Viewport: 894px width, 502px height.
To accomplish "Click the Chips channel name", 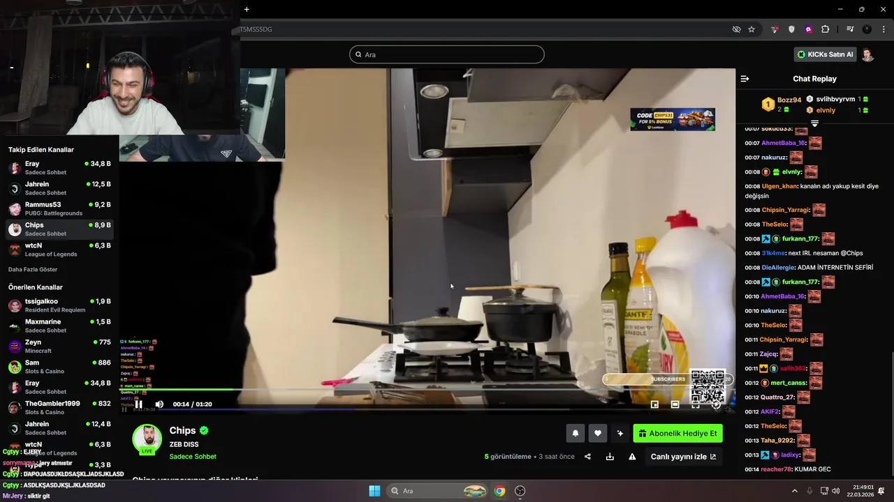I will (x=182, y=430).
